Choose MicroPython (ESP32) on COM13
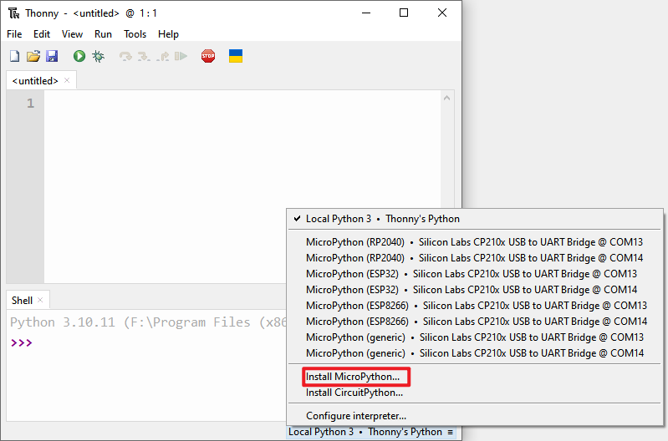The image size is (668, 441). pyautogui.click(x=475, y=274)
